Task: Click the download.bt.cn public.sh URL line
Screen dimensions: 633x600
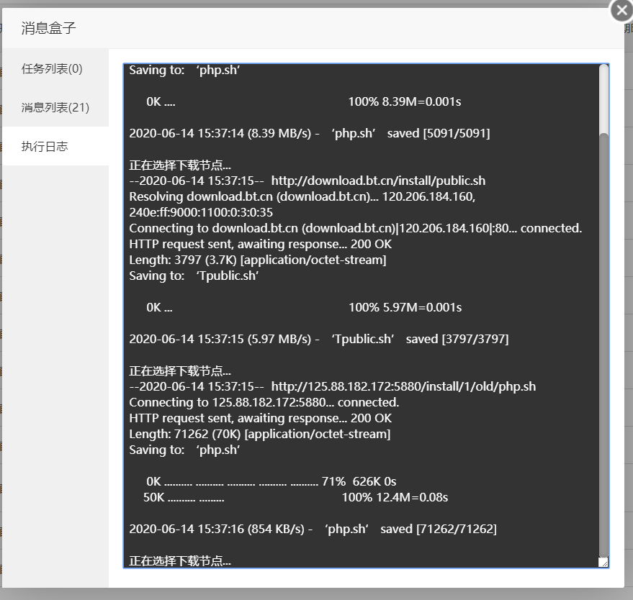Action: 307,181
